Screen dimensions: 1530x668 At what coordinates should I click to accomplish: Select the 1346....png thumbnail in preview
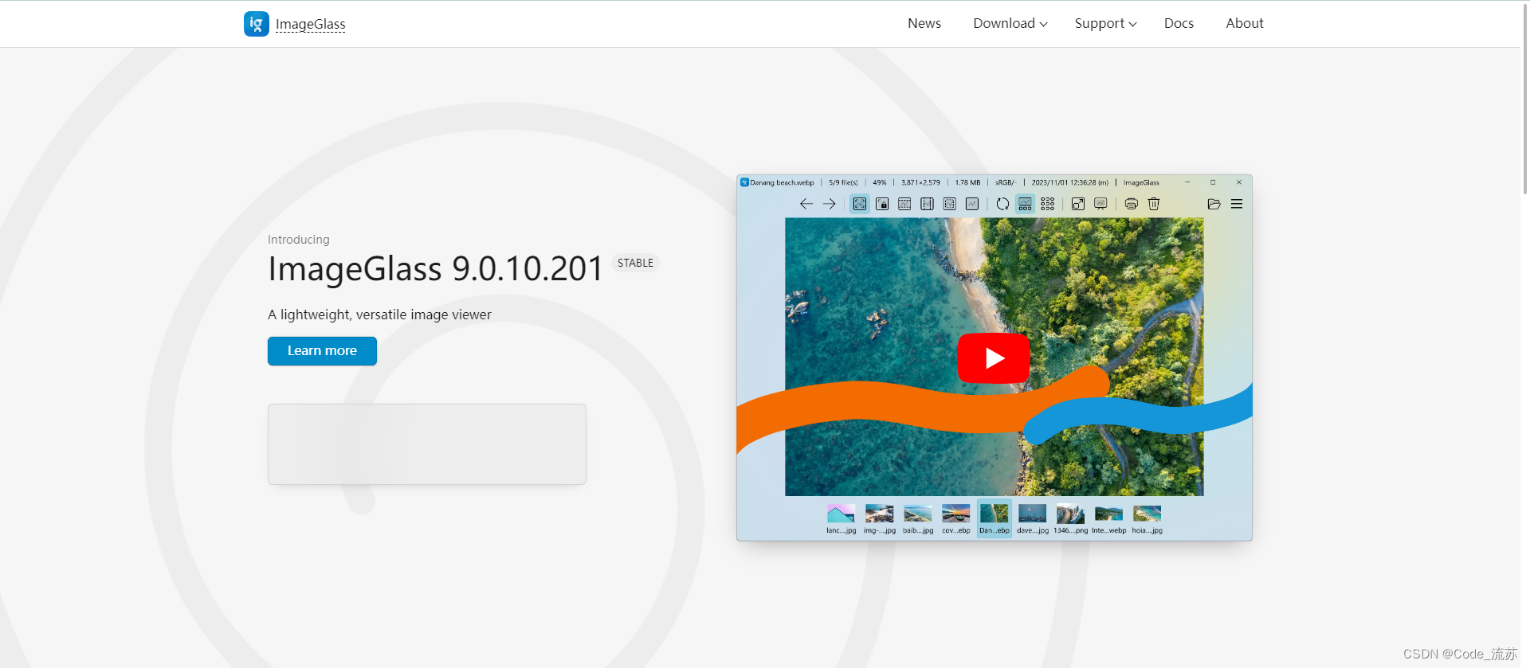coord(1070,518)
